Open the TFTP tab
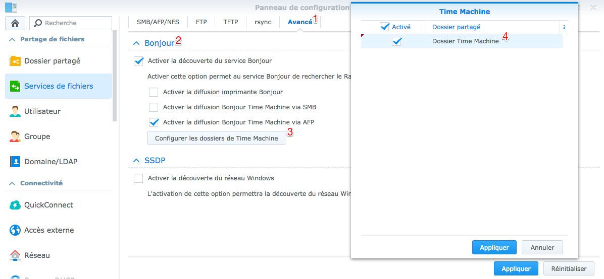The image size is (604, 279). tap(231, 22)
